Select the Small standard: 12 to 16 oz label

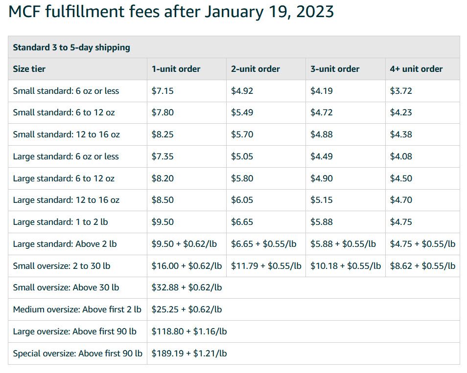67,134
